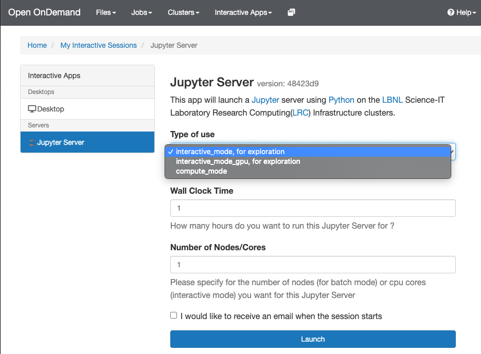Open the Files menu
The height and width of the screenshot is (354, 481).
coord(106,12)
